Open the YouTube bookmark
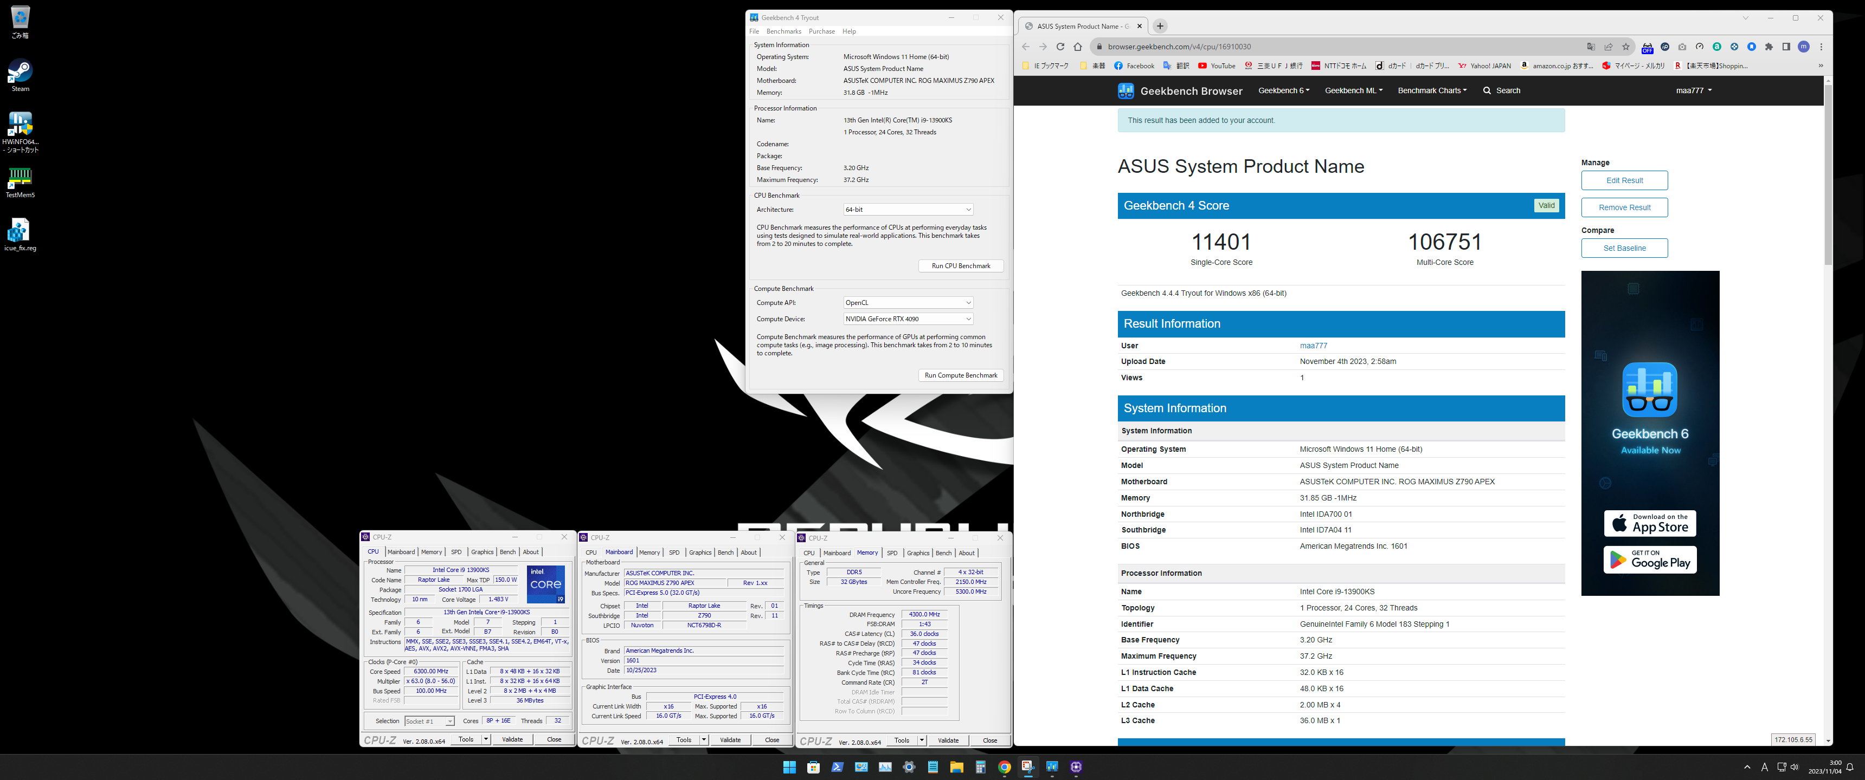 coord(1216,66)
